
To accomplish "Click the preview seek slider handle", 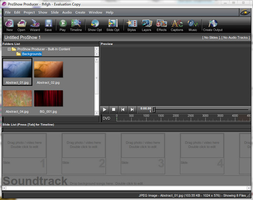I will click(x=154, y=110).
